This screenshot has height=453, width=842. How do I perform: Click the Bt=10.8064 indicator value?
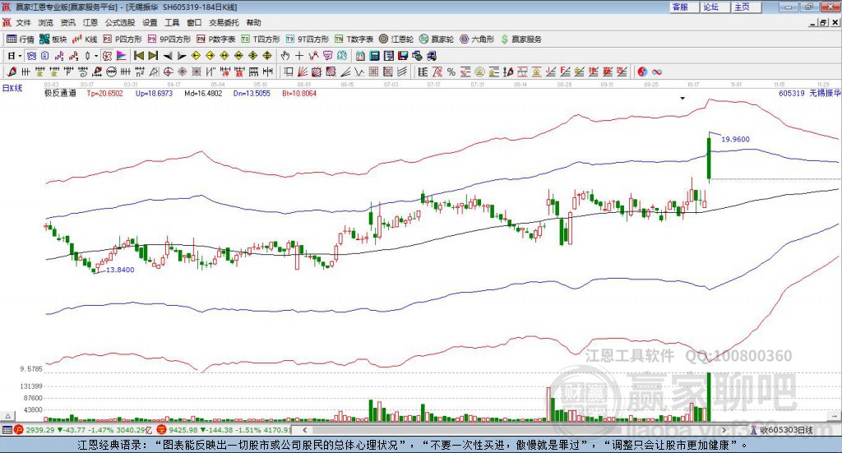299,94
